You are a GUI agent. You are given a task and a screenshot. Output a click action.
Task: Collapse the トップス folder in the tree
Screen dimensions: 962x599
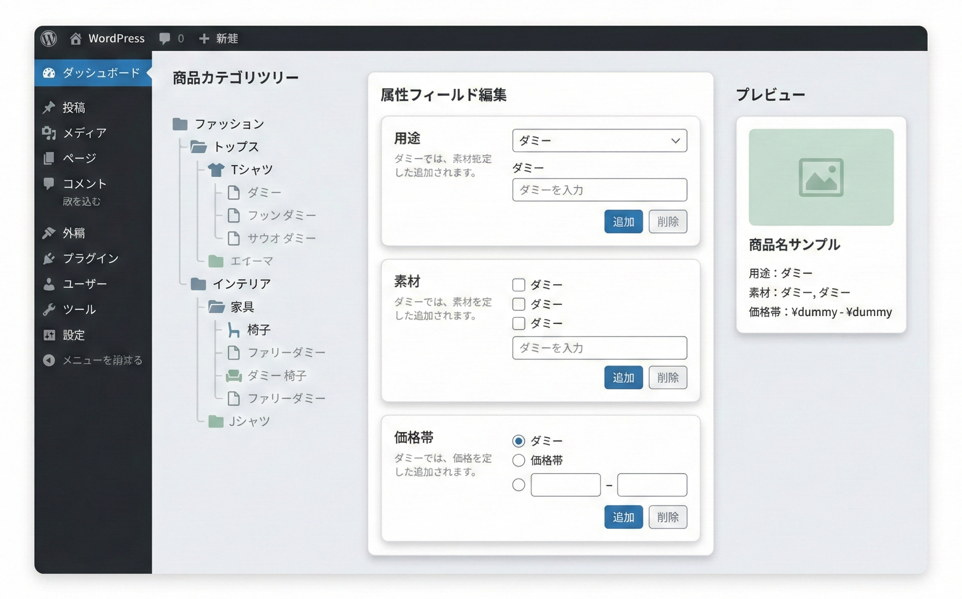tap(199, 147)
